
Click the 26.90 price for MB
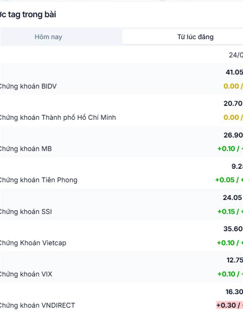click(x=233, y=135)
